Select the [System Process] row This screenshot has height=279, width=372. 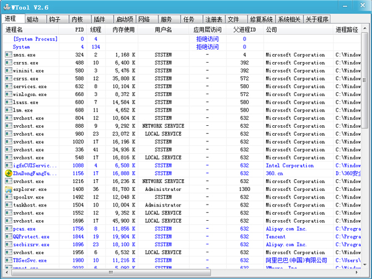click(x=182, y=39)
